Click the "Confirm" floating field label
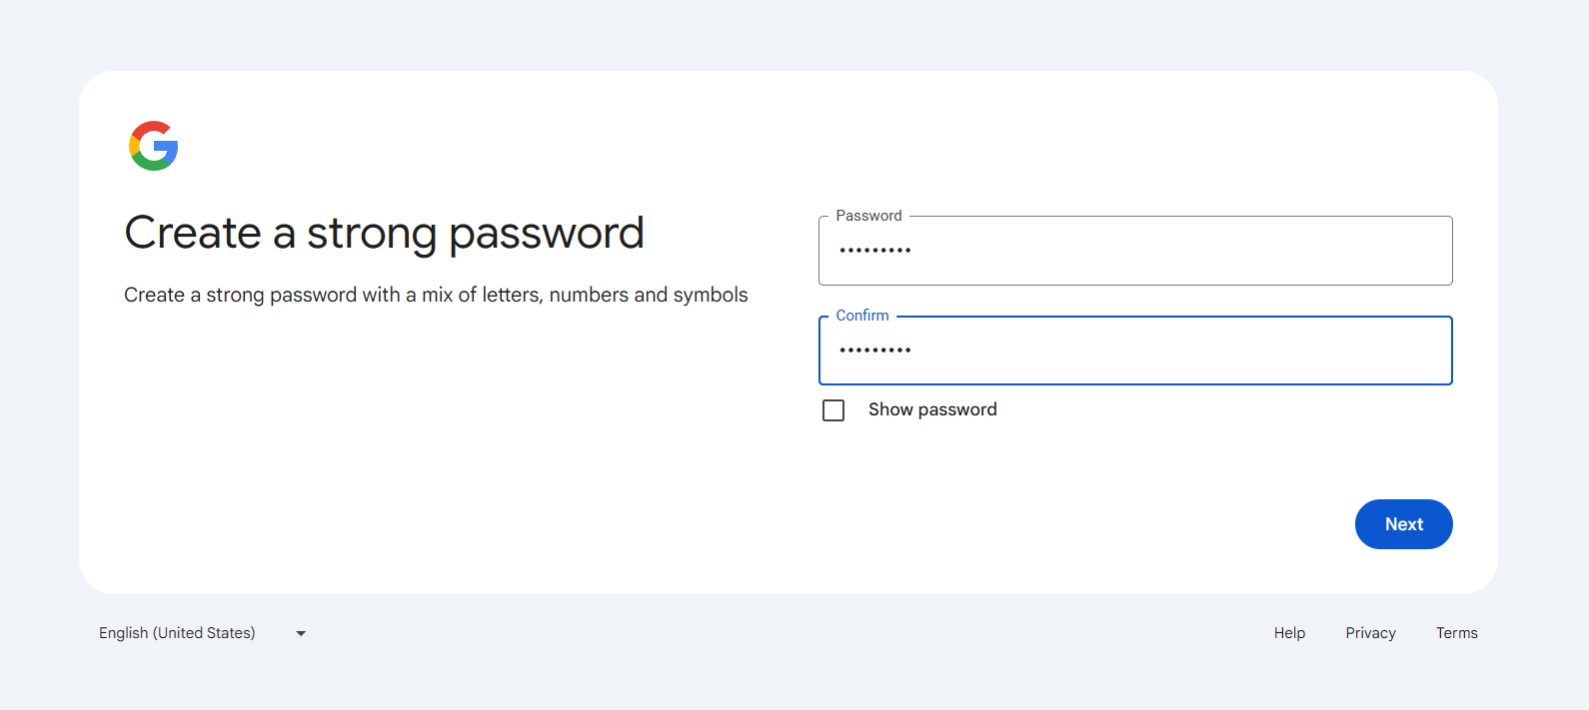This screenshot has height=710, width=1589. point(861,316)
